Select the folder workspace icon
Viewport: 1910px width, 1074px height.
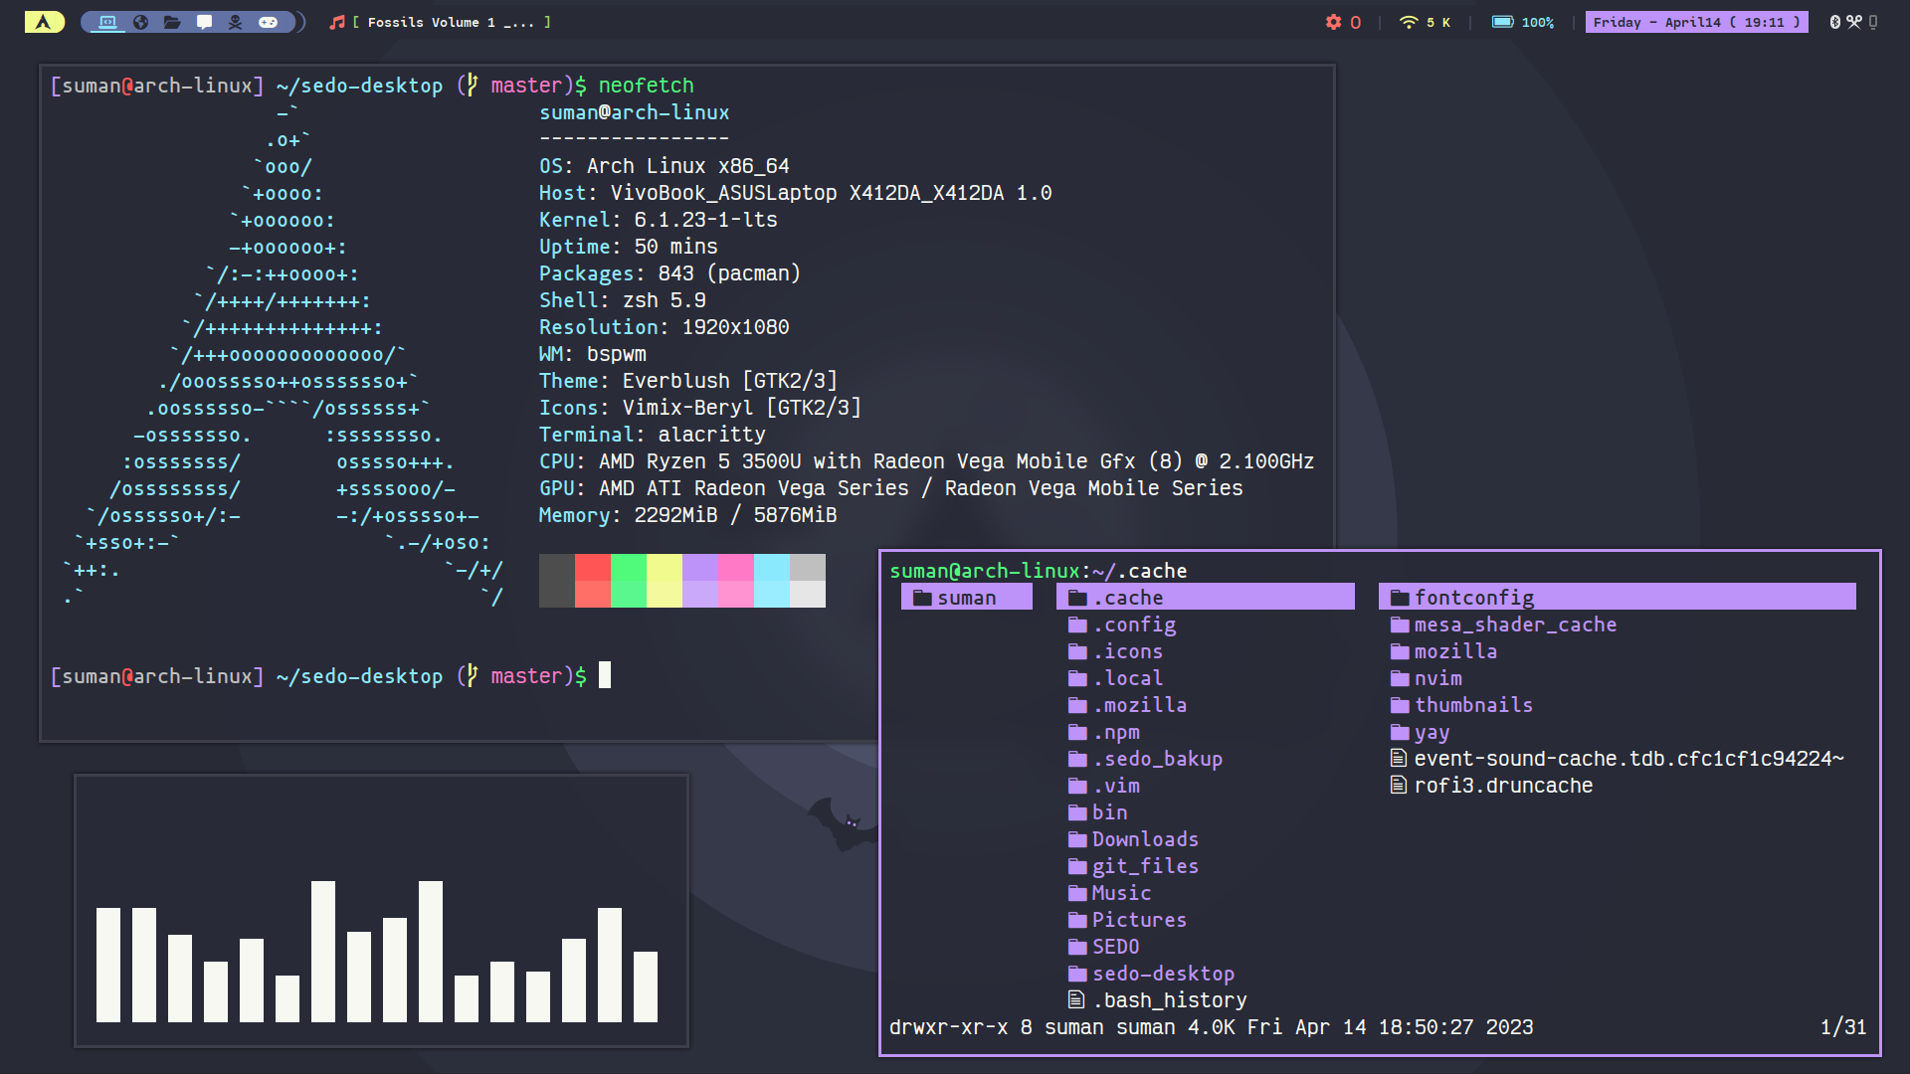coord(172,22)
